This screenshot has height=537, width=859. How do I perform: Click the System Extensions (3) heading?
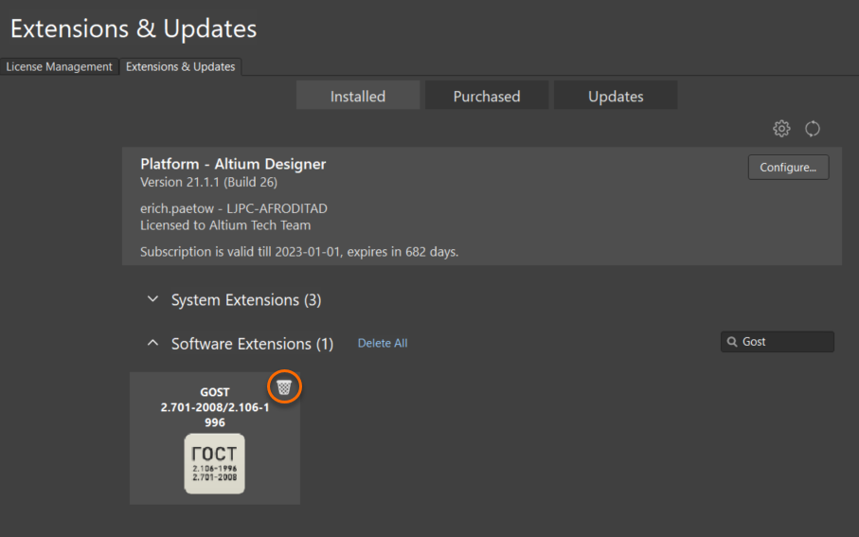[246, 300]
